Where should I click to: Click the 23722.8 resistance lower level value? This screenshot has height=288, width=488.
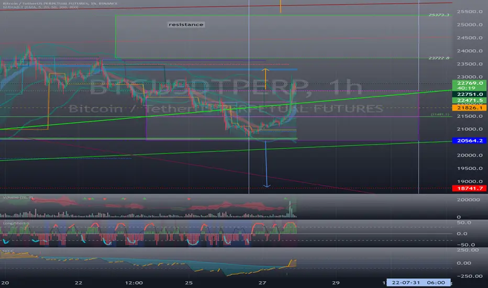point(439,58)
